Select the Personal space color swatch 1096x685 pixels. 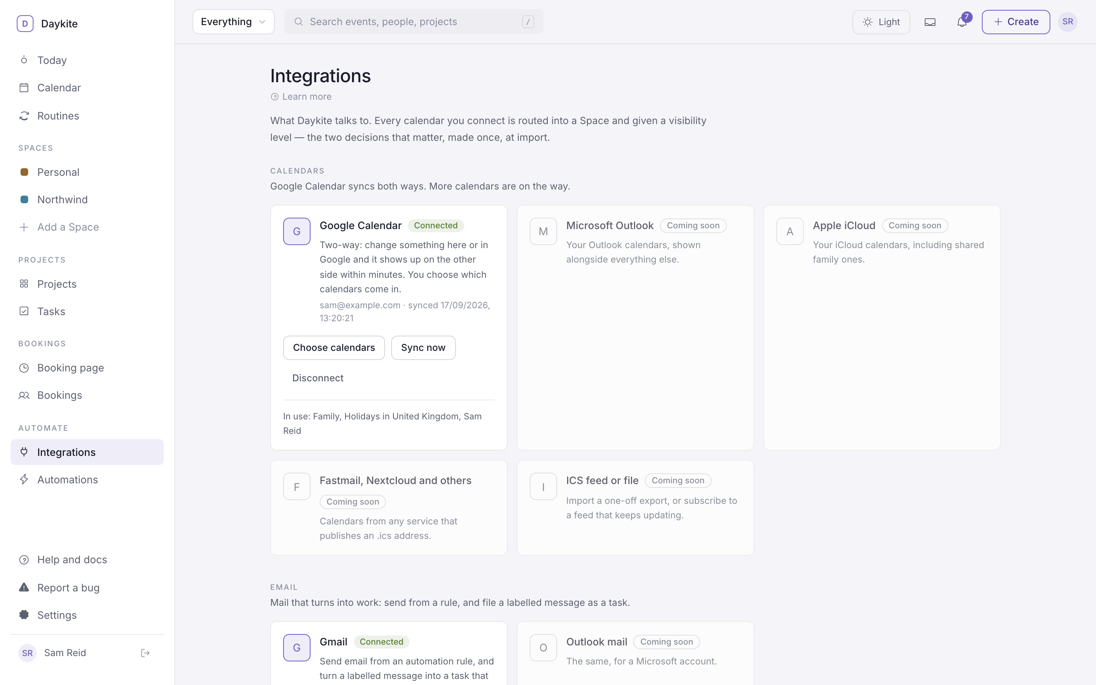point(24,172)
